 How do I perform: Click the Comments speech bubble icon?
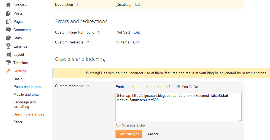click(8, 30)
